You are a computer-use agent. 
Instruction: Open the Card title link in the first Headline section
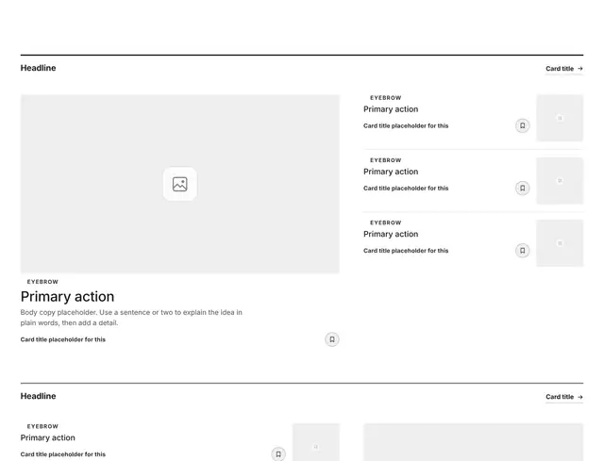(x=564, y=69)
